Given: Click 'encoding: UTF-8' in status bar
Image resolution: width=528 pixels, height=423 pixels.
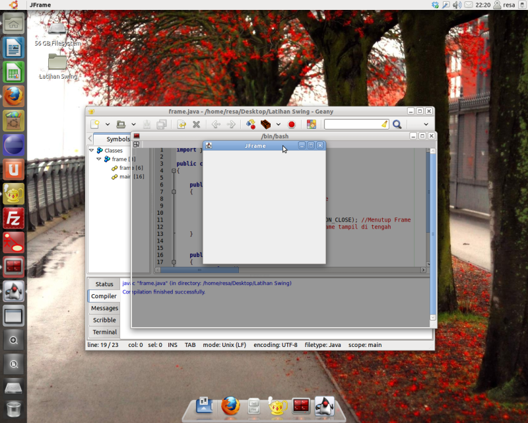Looking at the screenshot, I should tap(275, 345).
